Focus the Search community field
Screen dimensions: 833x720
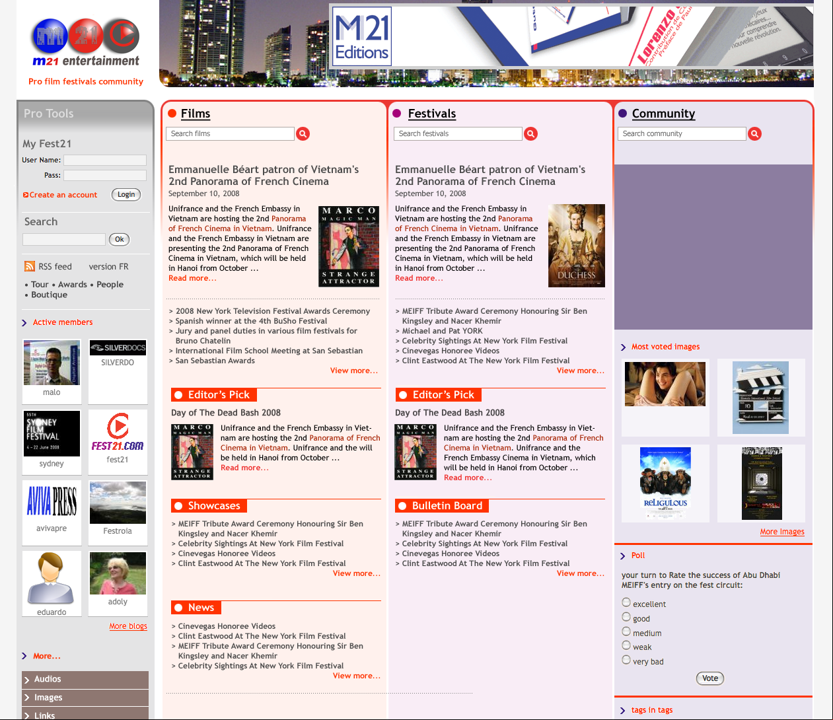[x=682, y=134]
